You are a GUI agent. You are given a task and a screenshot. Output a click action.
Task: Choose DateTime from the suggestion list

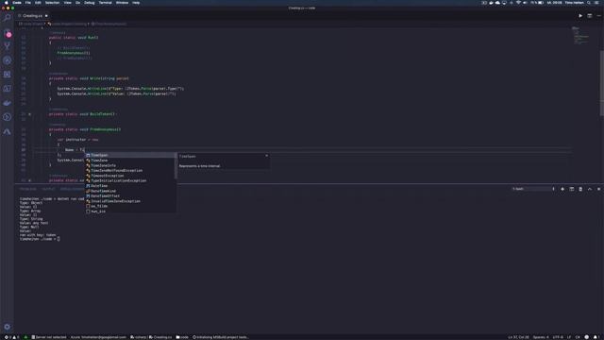[x=130, y=186]
